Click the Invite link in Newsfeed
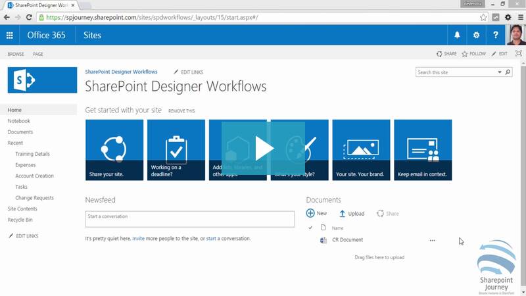Screen dimensions: 526x296 [x=138, y=239]
